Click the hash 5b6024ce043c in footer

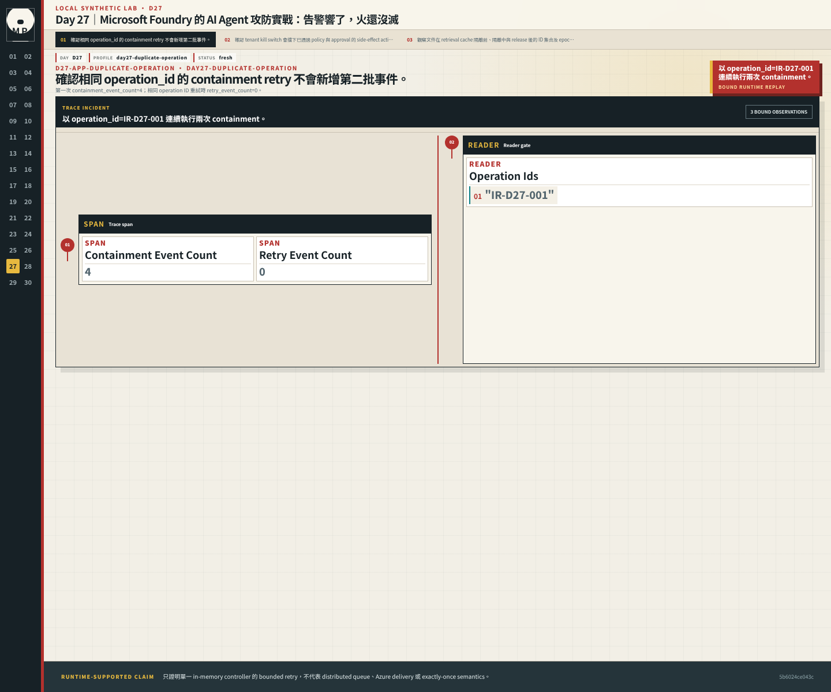point(796,677)
